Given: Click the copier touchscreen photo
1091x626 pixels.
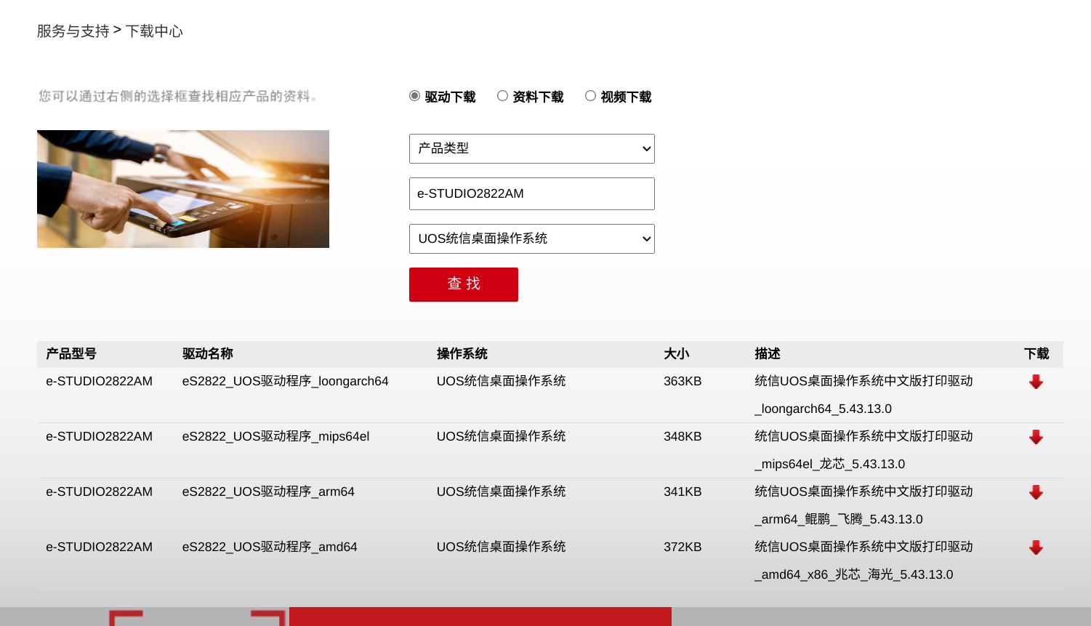Looking at the screenshot, I should [x=183, y=189].
